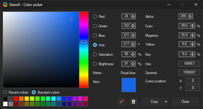
Task: Decrease Magenta percentage with down arrow
Action: tap(193, 36)
